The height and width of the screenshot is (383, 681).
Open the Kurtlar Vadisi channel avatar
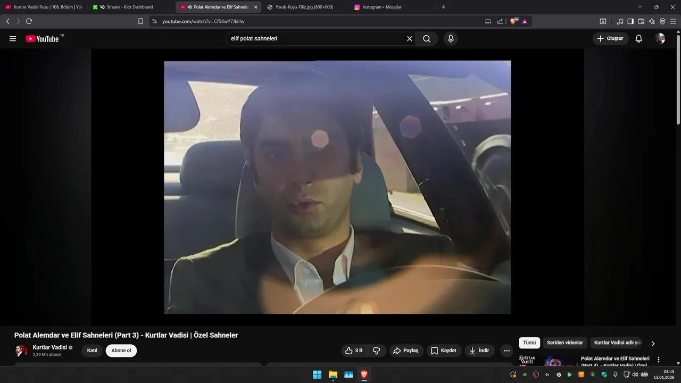point(21,351)
